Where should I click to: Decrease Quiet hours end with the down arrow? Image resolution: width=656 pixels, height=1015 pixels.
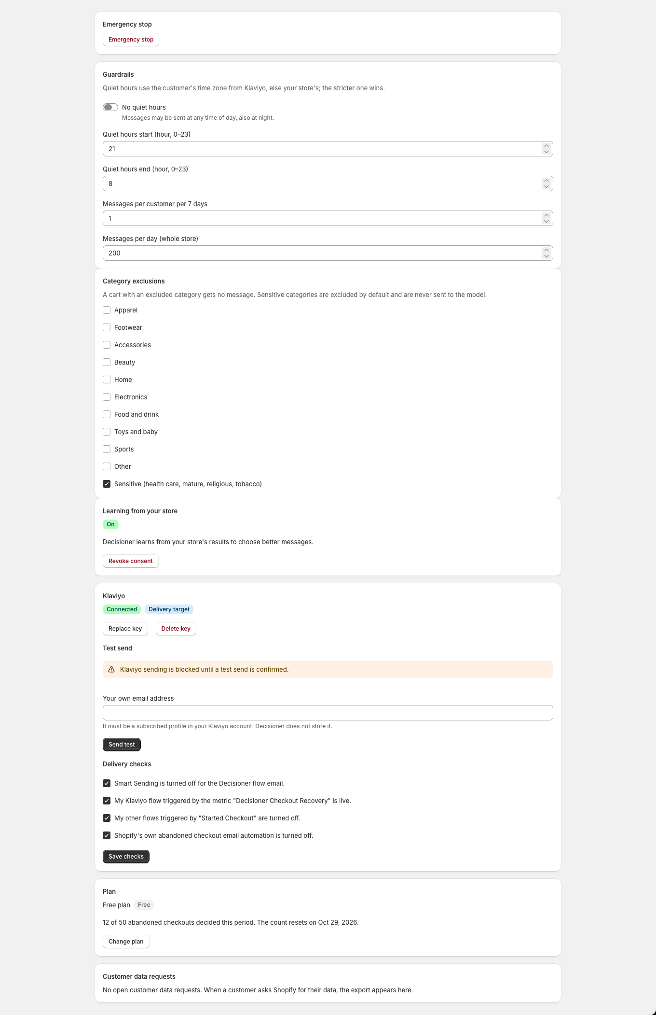point(547,186)
